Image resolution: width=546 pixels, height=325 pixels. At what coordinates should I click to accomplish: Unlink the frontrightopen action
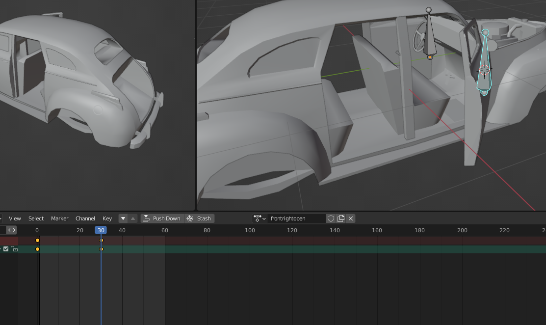point(351,218)
